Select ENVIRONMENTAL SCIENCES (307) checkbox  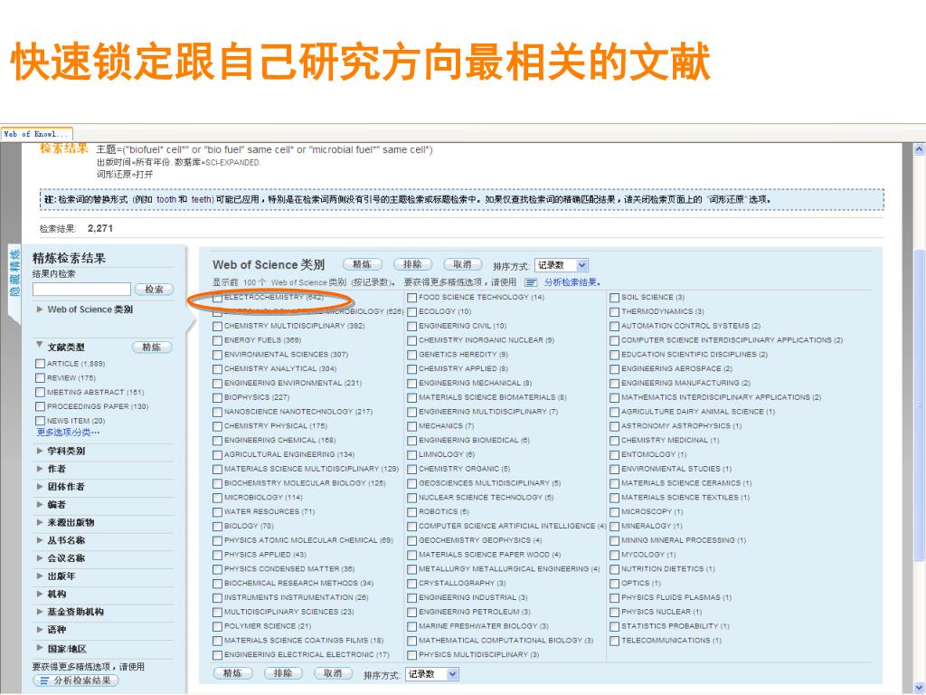coord(217,355)
